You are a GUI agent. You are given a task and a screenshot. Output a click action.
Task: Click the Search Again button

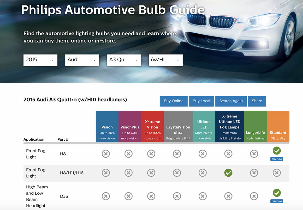pos(231,101)
